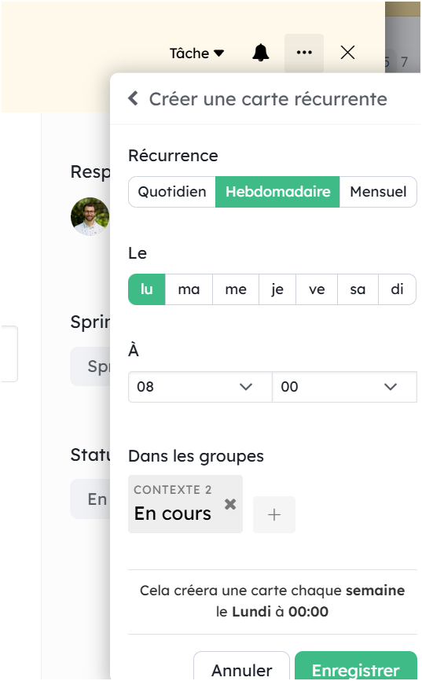Toggle the ma day button

pos(189,289)
